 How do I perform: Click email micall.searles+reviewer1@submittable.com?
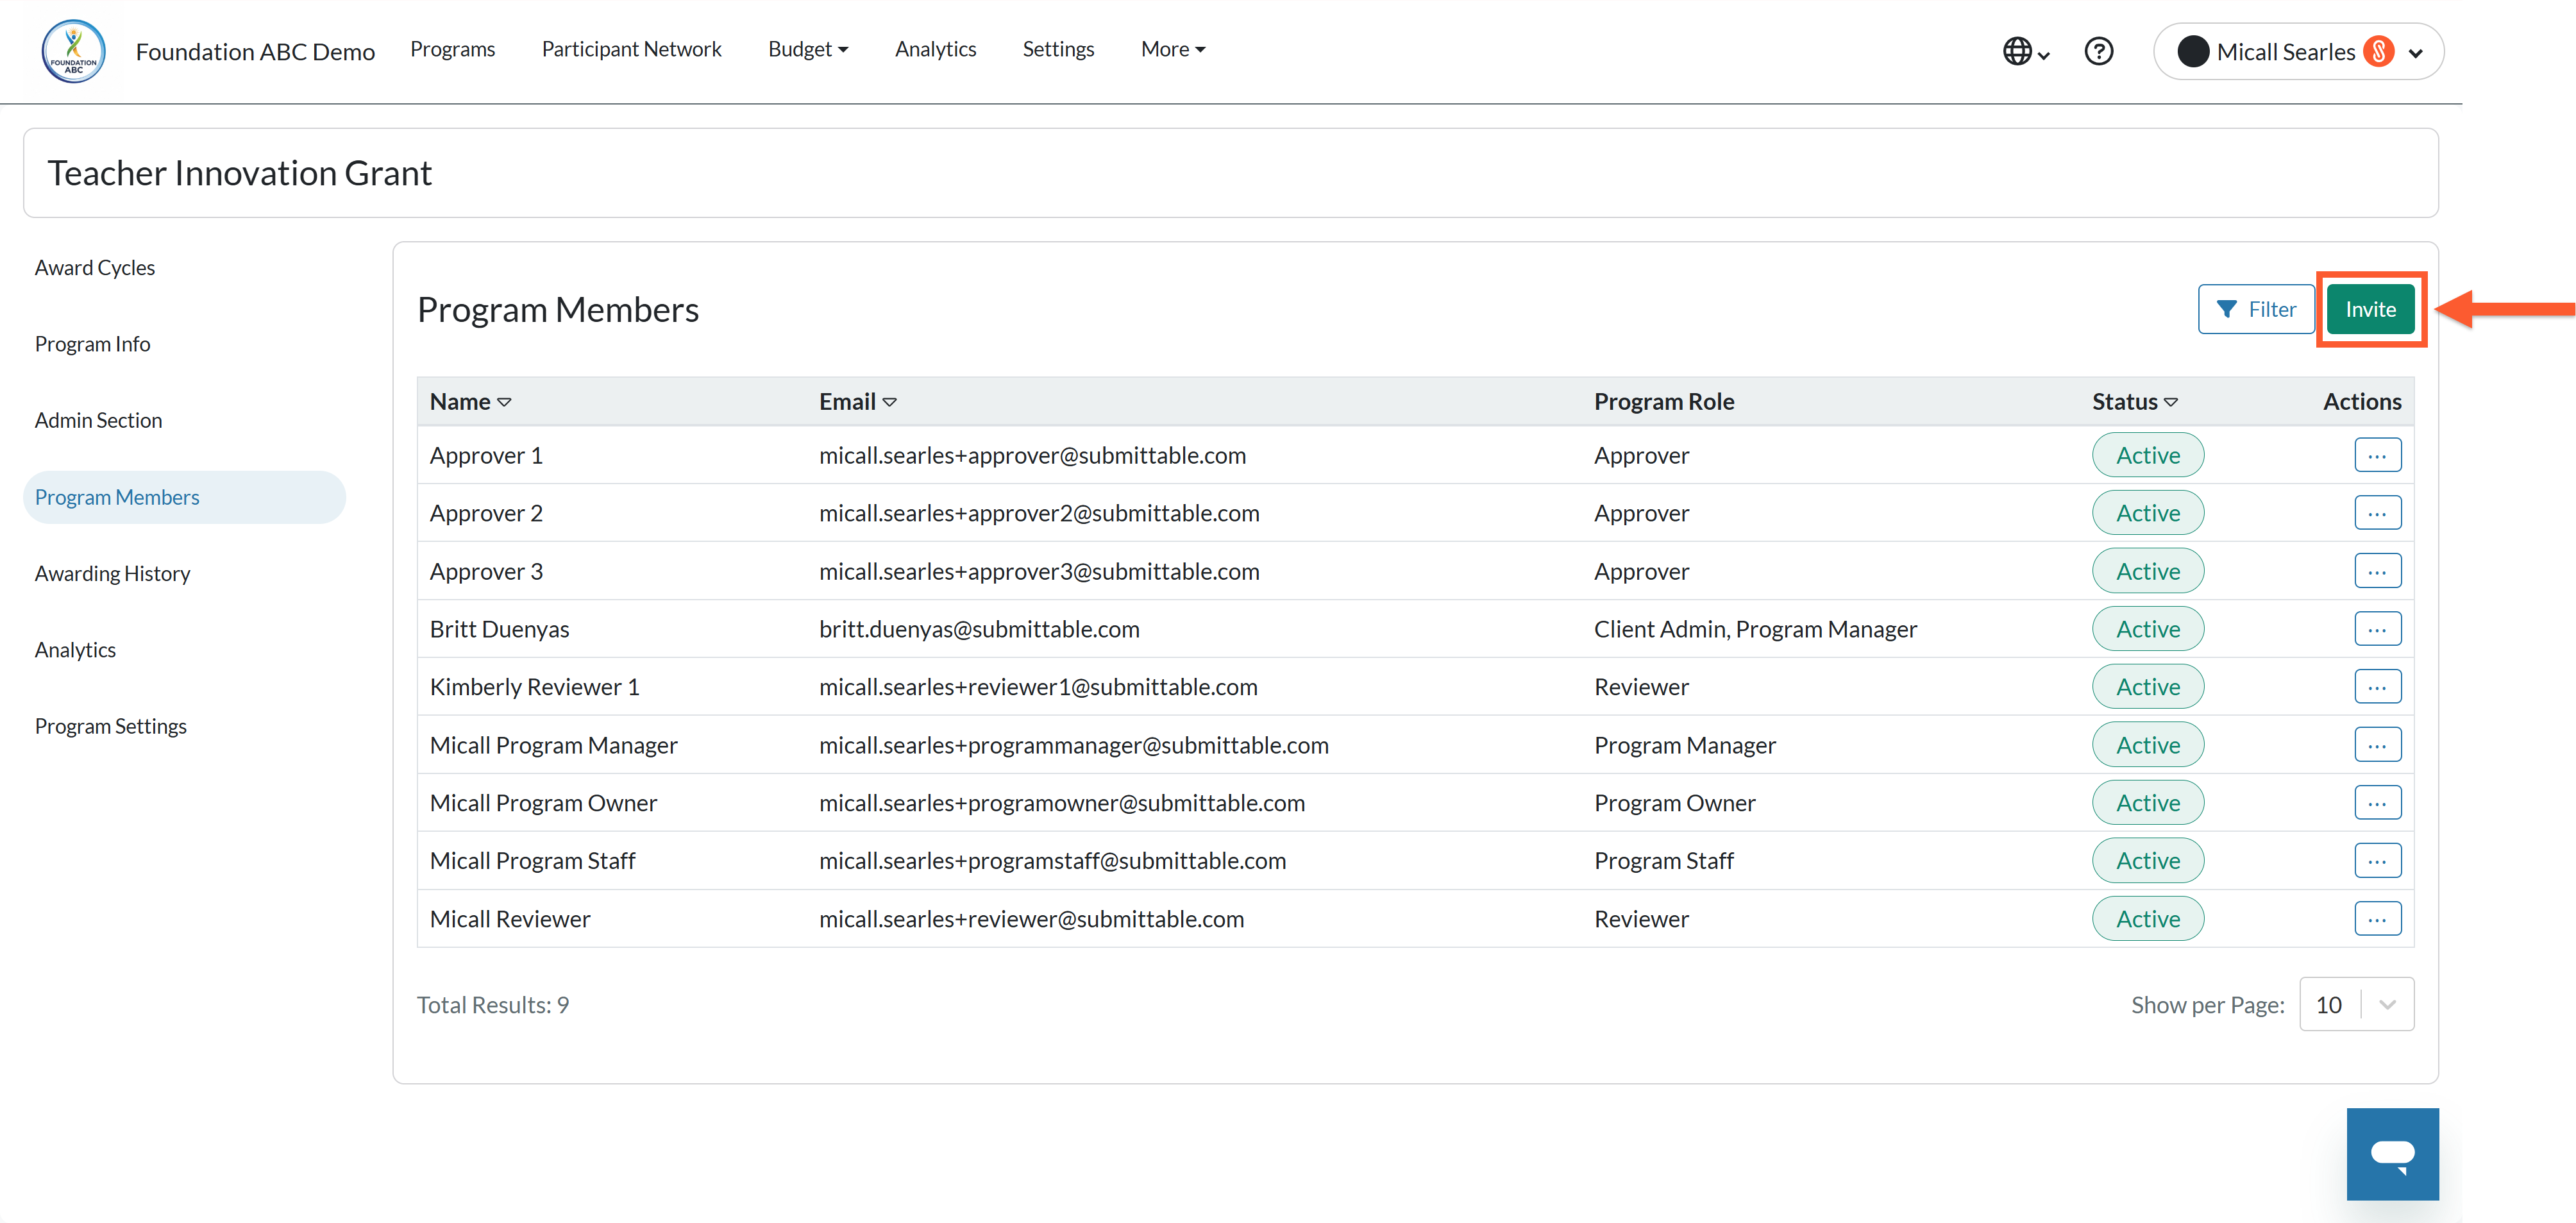1038,688
